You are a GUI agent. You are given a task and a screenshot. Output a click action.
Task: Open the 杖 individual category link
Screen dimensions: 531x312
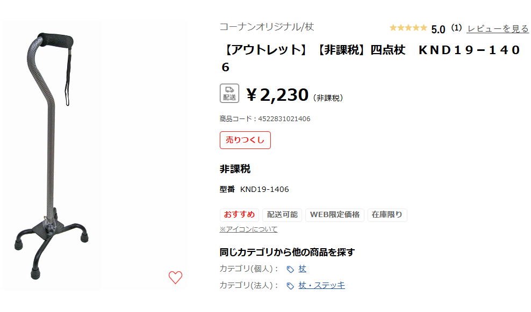(x=303, y=269)
